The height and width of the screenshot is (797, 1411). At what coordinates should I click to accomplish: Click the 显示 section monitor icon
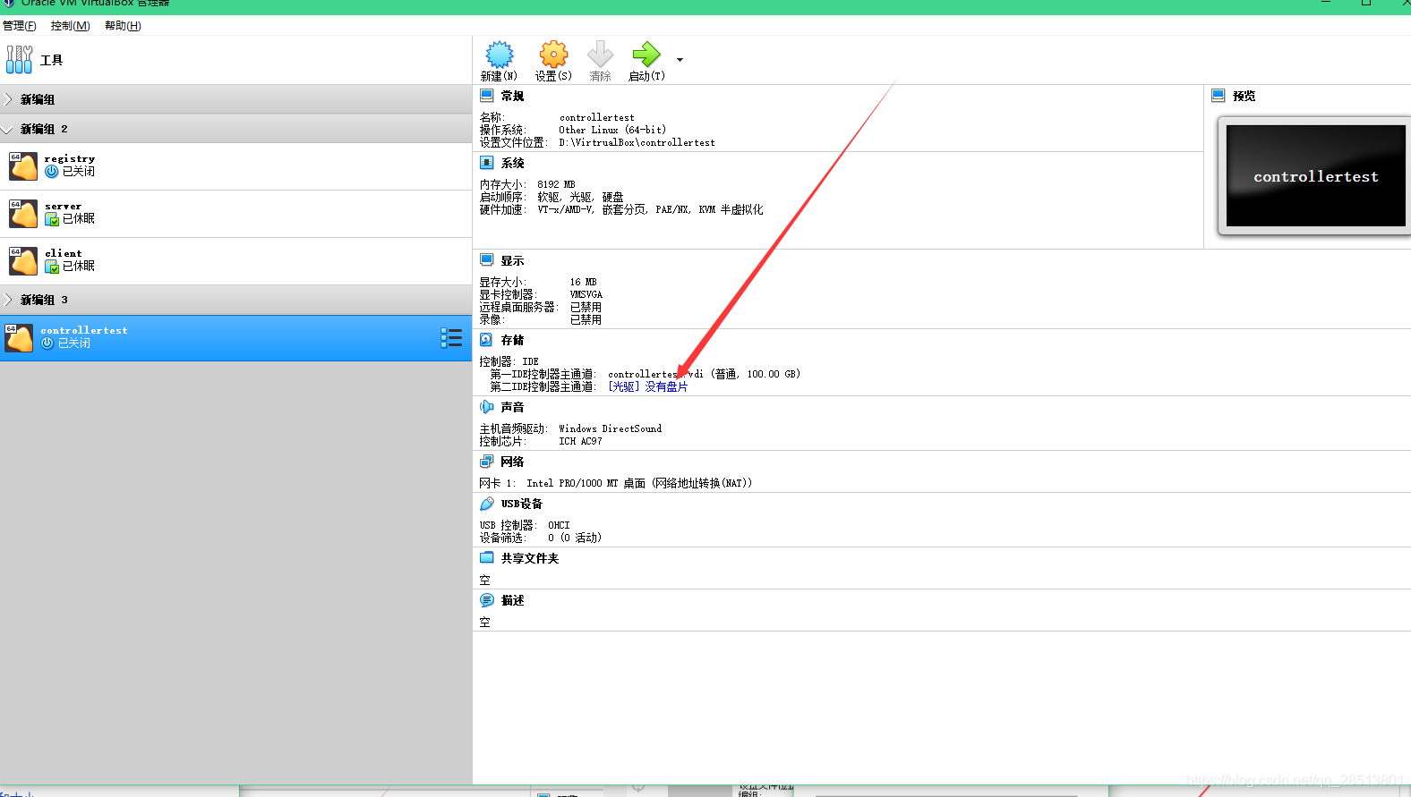tap(487, 260)
